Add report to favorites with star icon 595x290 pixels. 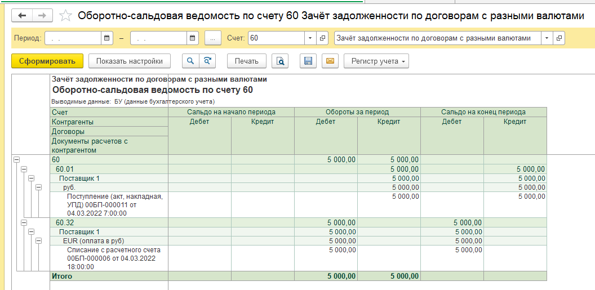(66, 16)
